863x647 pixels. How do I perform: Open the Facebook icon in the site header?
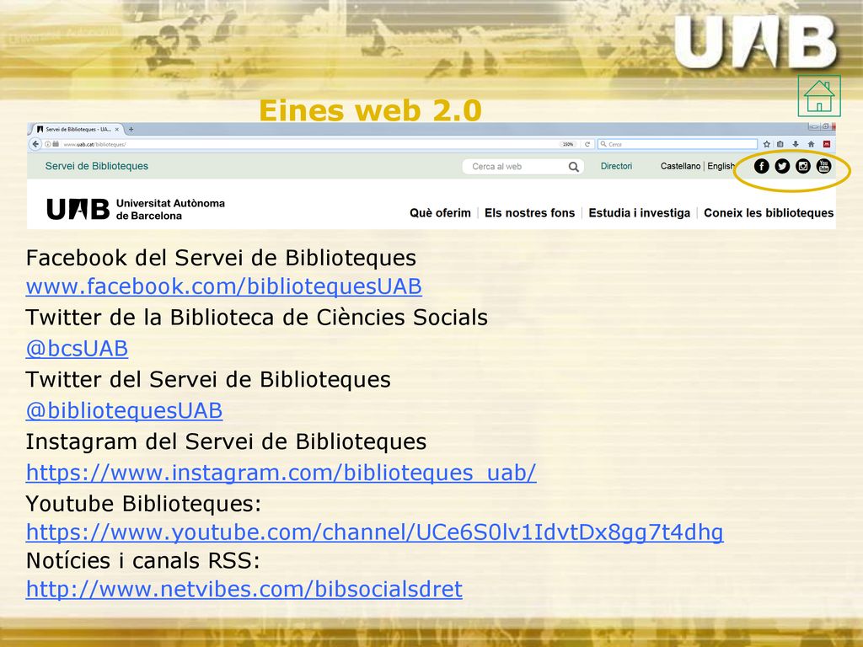[x=761, y=166]
